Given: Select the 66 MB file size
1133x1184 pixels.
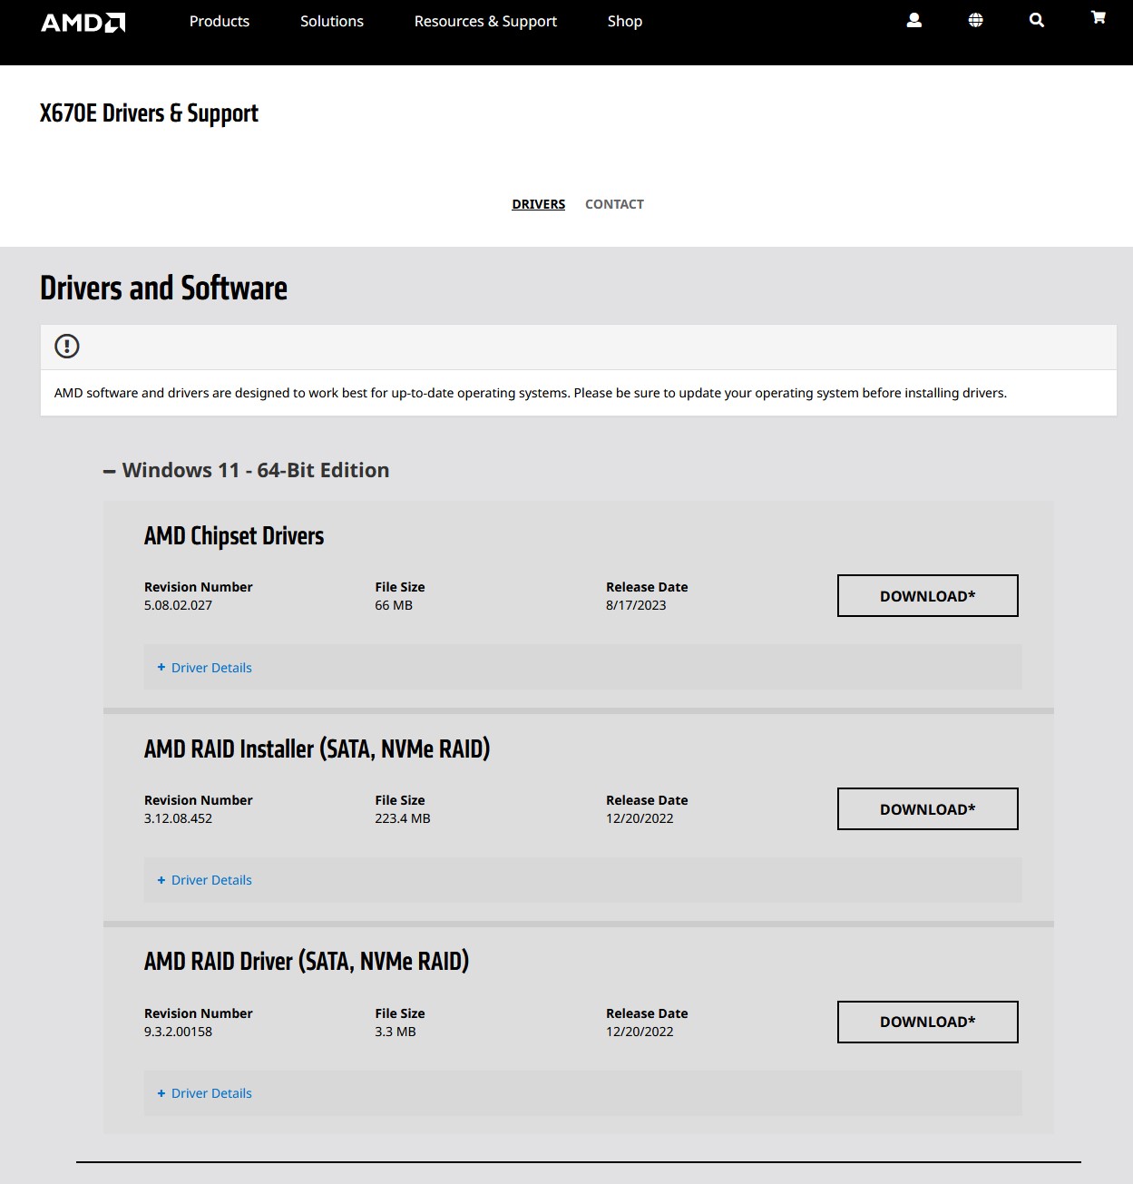Looking at the screenshot, I should [x=394, y=605].
